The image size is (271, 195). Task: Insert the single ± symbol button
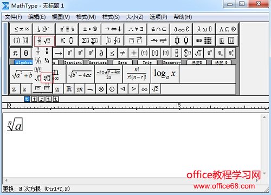click(134, 53)
